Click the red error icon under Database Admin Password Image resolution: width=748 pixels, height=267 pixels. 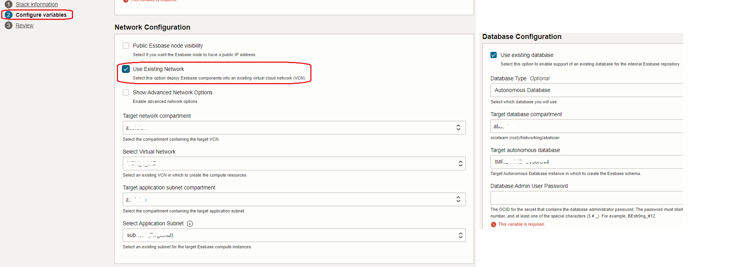[494, 225]
